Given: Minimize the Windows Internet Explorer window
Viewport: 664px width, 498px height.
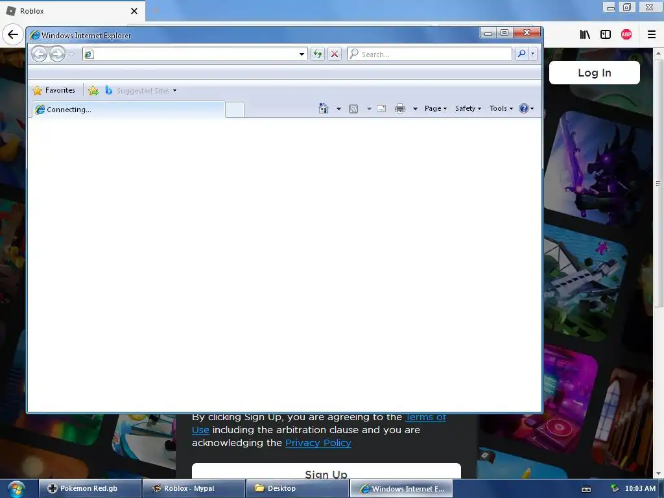Looking at the screenshot, I should pos(488,32).
